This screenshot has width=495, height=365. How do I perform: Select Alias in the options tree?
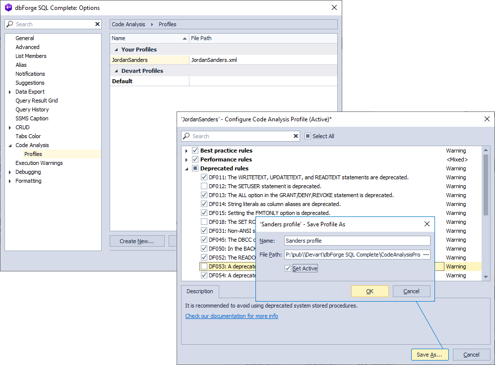(x=21, y=65)
